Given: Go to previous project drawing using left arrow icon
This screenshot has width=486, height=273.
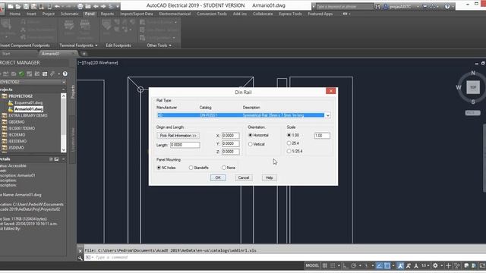Looking at the screenshot, I should tap(96, 6).
